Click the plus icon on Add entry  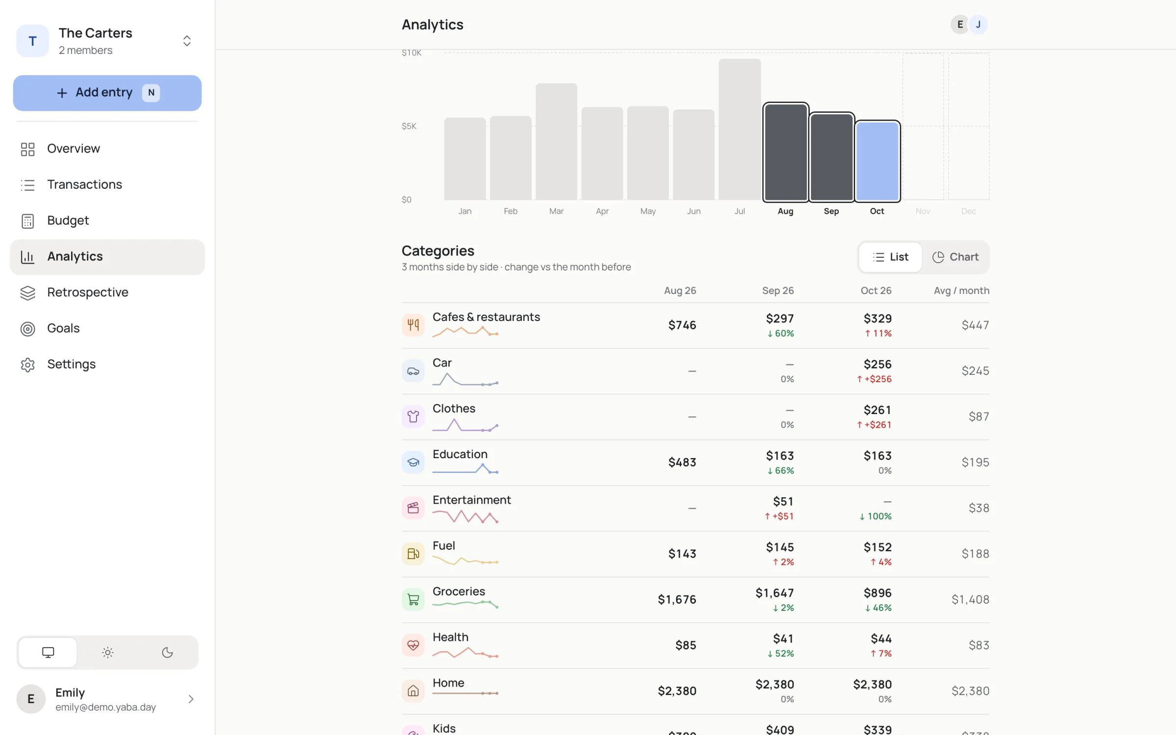tap(62, 93)
